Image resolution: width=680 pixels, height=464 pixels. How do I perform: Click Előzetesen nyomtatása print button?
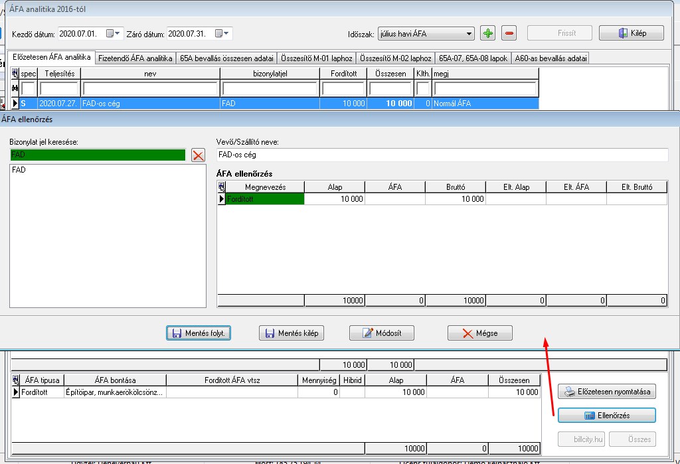607,392
